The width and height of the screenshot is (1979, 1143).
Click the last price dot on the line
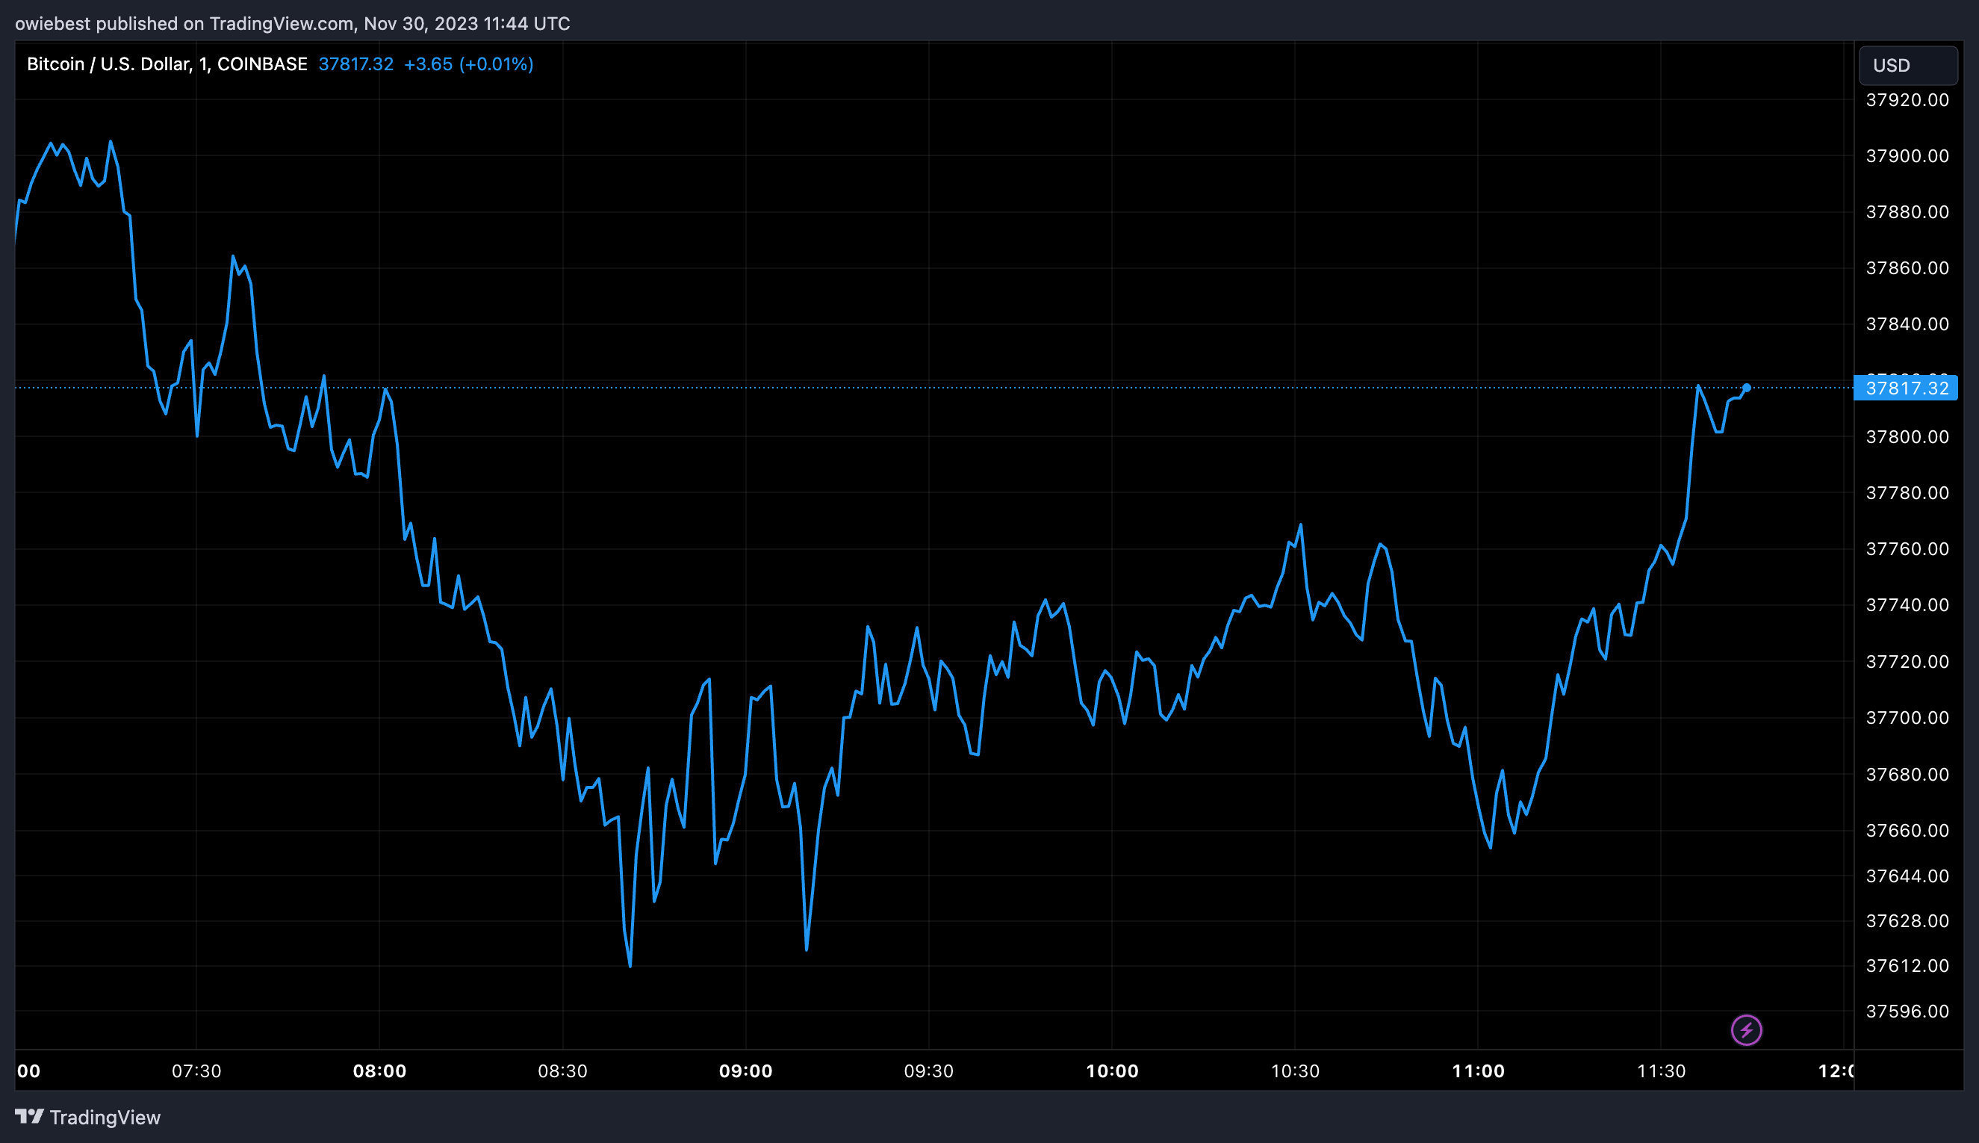(x=1746, y=388)
